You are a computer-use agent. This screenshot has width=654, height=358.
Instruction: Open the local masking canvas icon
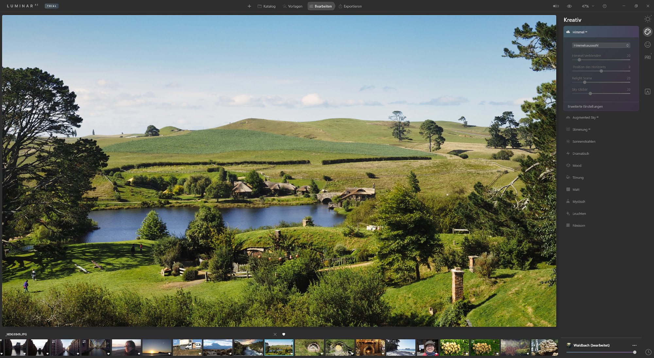click(647, 92)
